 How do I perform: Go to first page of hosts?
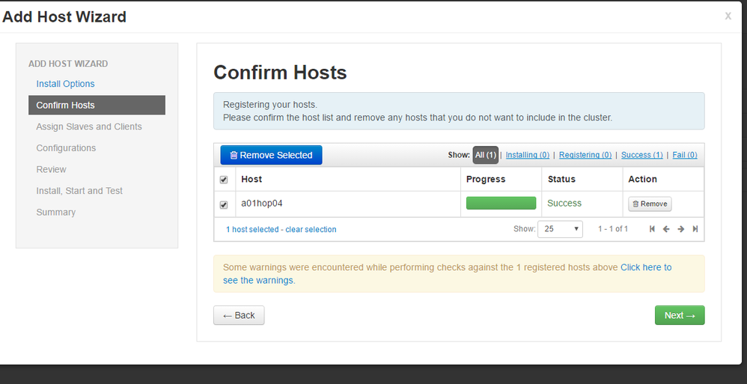[653, 229]
